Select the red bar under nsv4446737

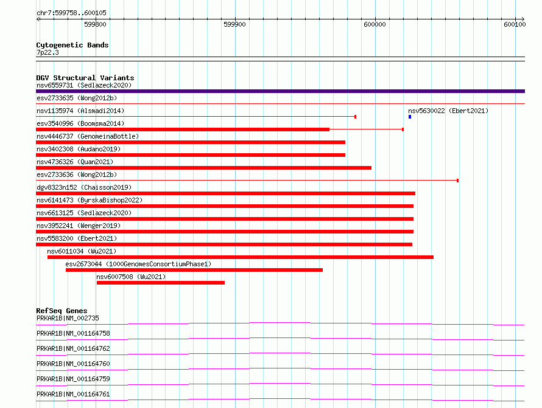point(191,142)
